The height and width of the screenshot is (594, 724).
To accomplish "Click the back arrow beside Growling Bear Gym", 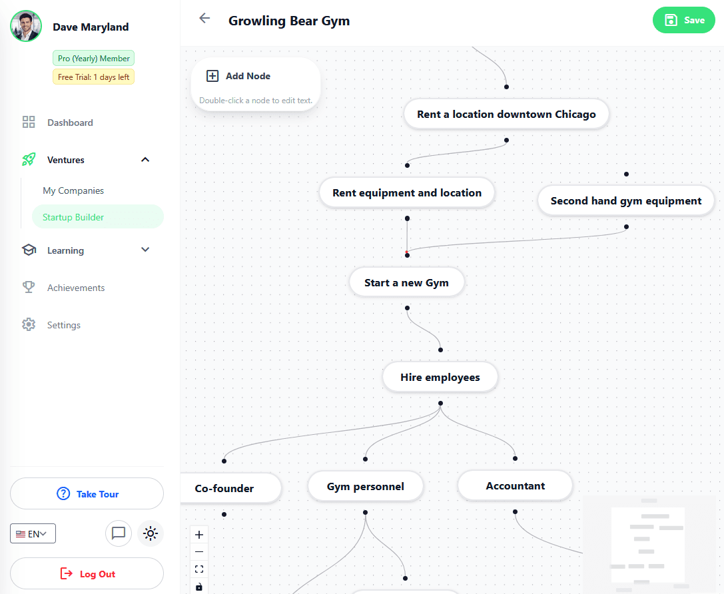I will coord(204,19).
